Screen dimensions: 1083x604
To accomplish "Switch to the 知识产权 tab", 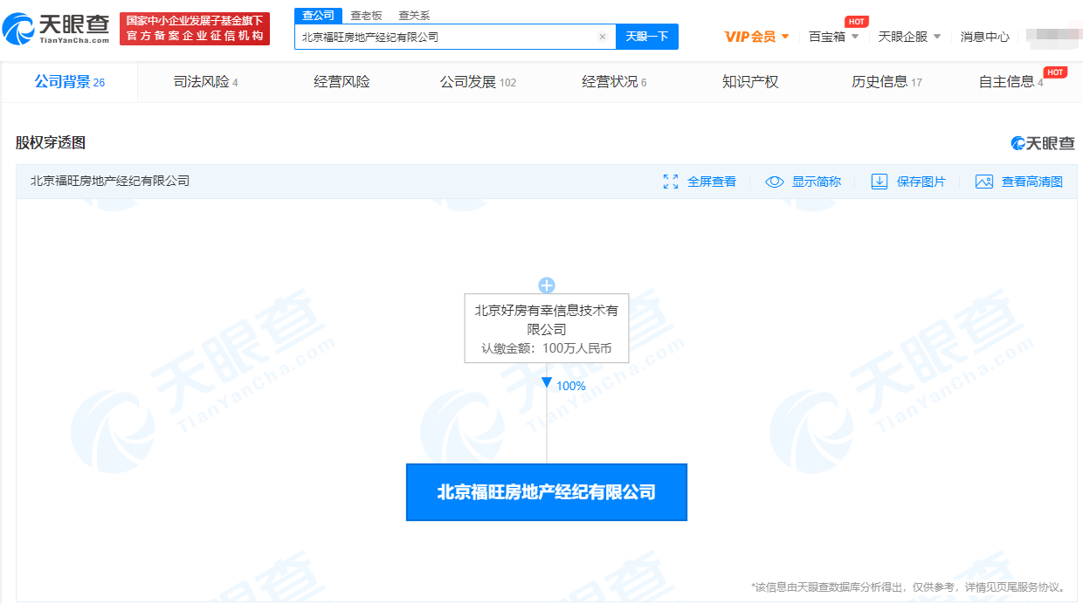I will (750, 82).
